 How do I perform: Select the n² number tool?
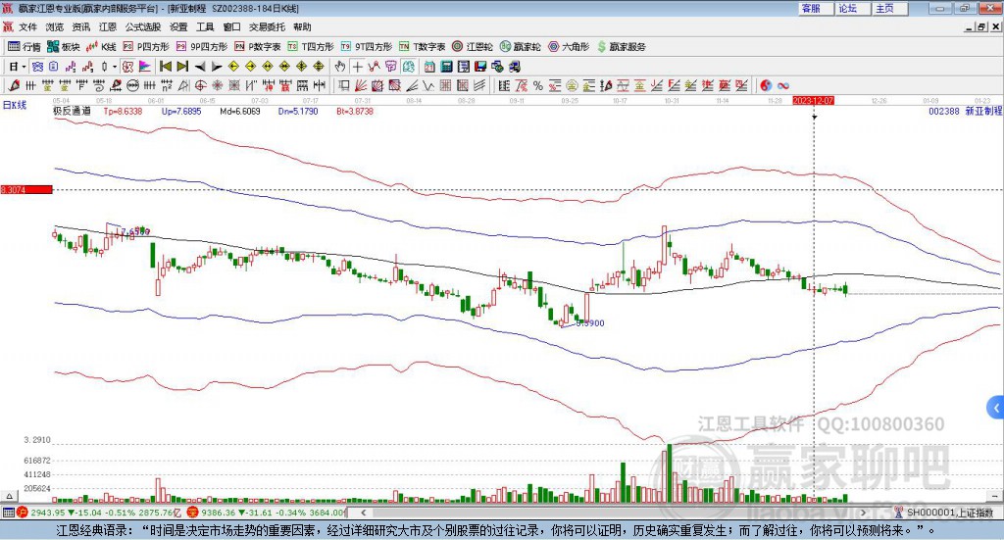167,85
